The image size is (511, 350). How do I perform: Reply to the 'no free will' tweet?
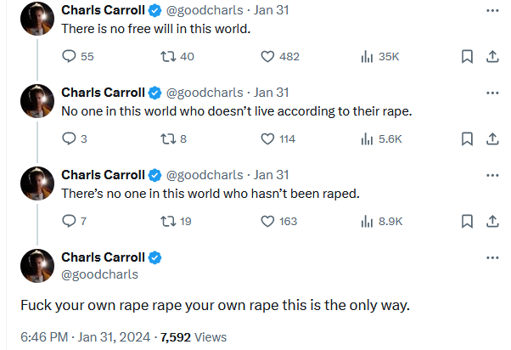coord(70,57)
